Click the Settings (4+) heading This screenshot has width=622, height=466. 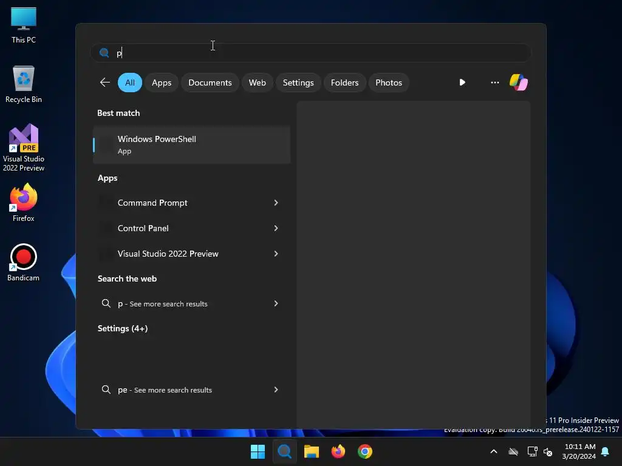(123, 328)
